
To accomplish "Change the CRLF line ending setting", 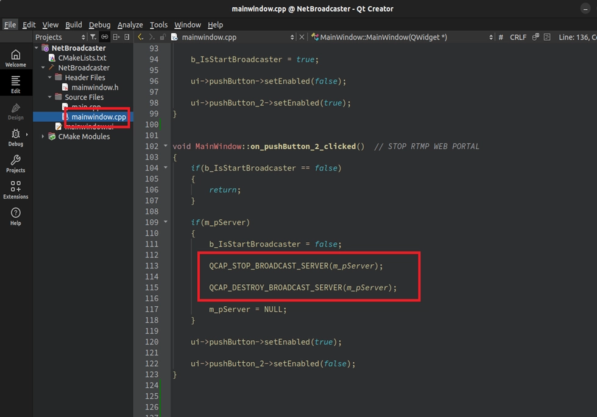I will click(x=518, y=37).
